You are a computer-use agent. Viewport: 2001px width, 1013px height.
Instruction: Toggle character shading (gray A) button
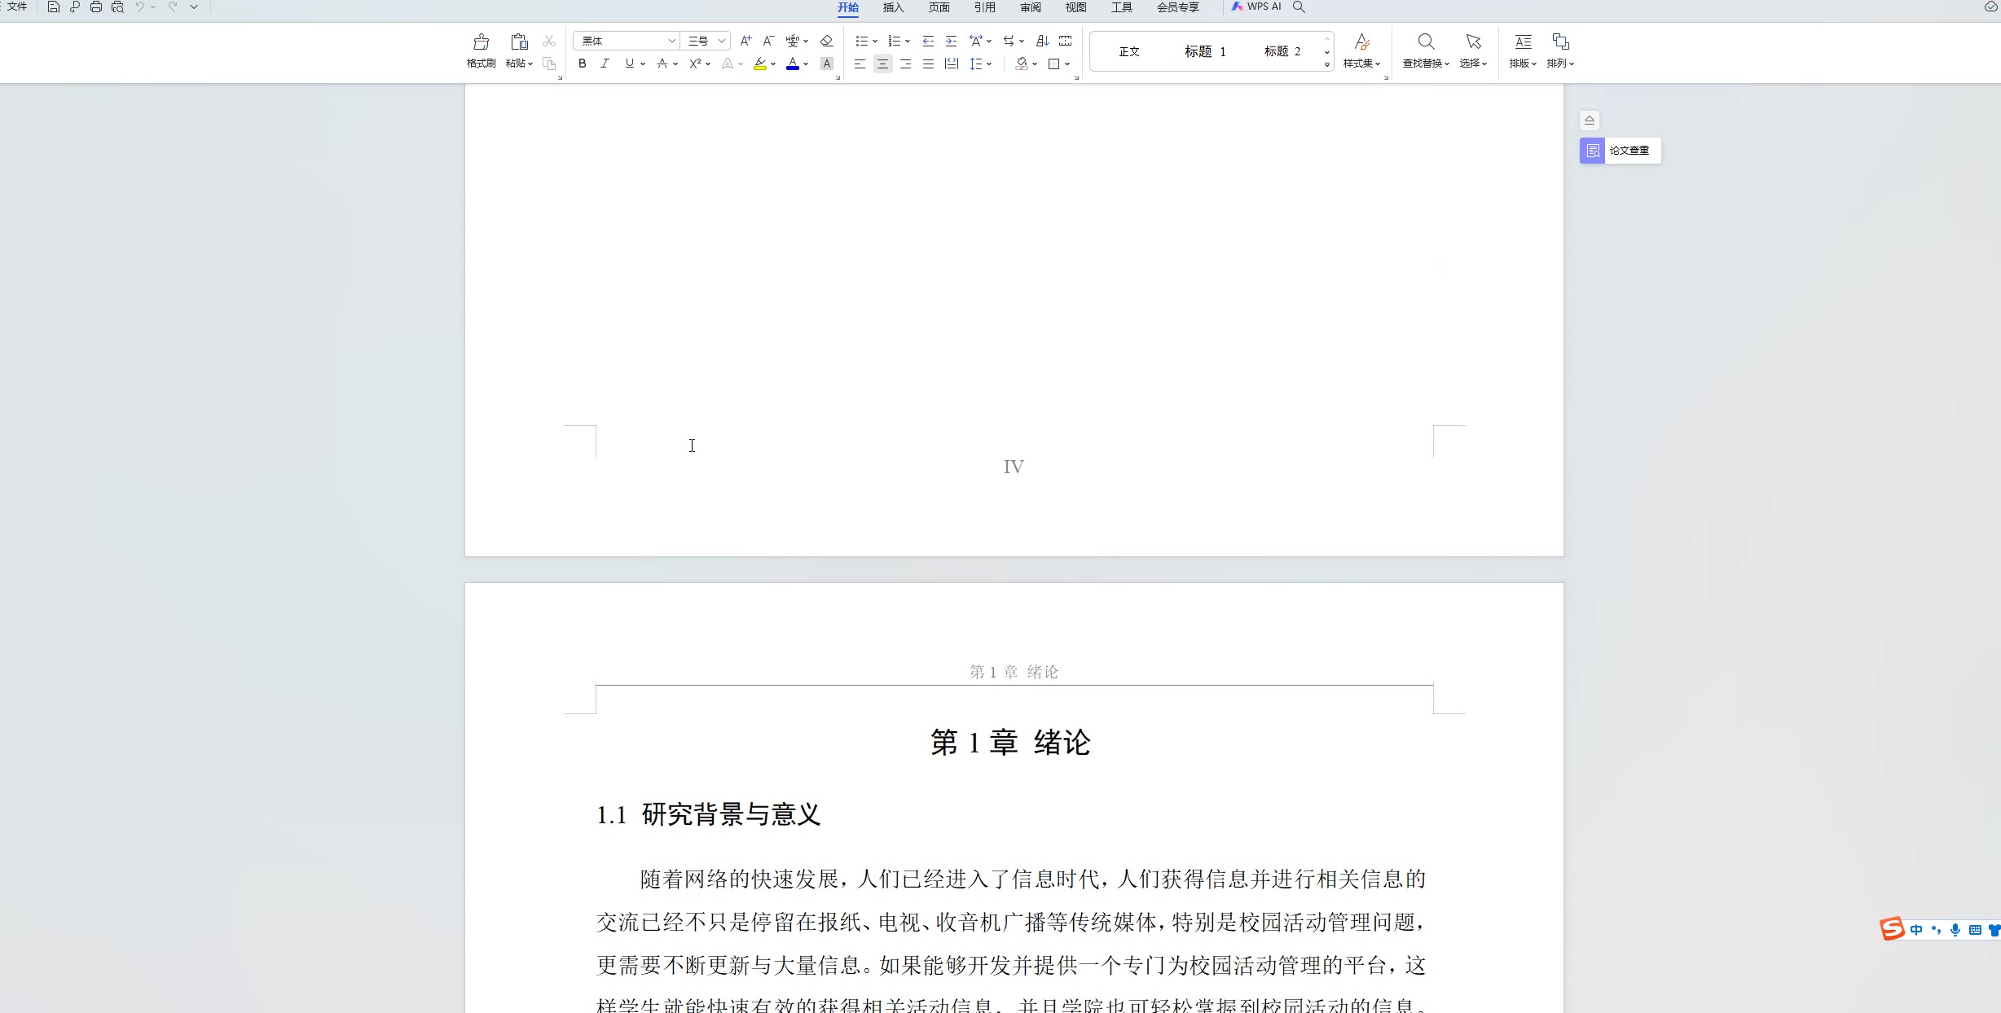click(x=827, y=64)
